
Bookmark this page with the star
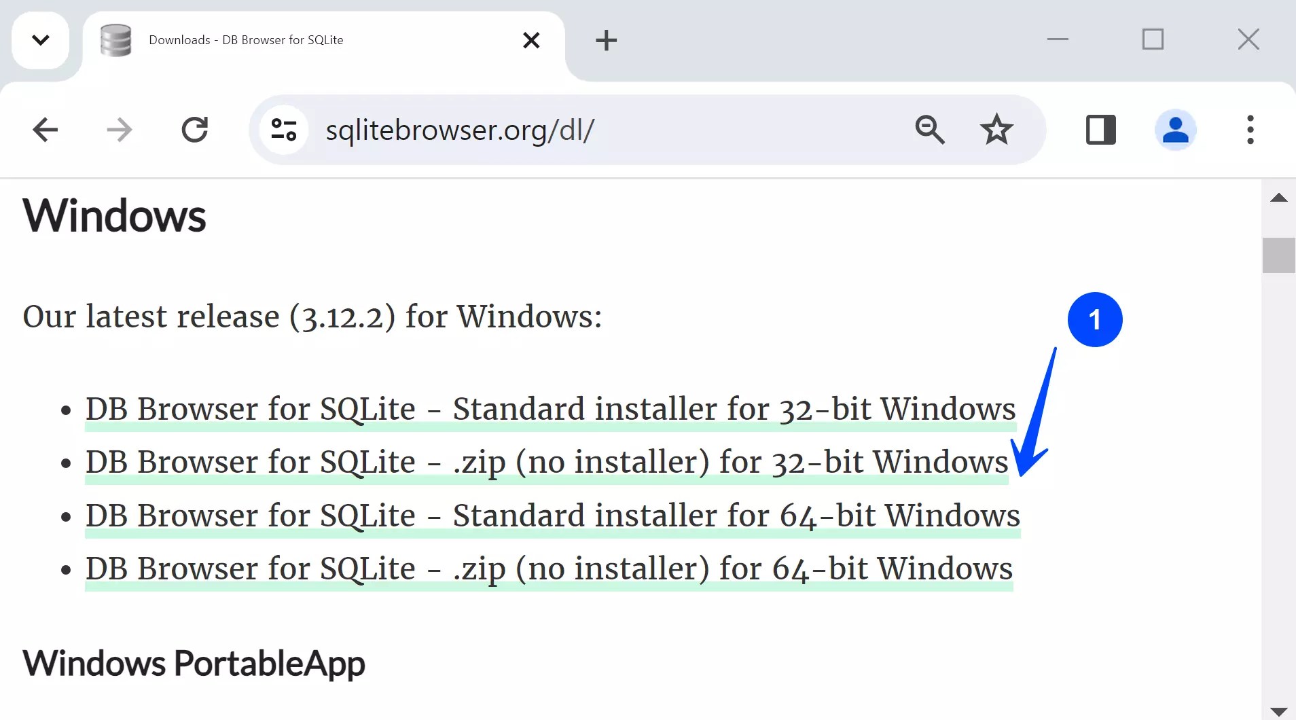point(996,130)
